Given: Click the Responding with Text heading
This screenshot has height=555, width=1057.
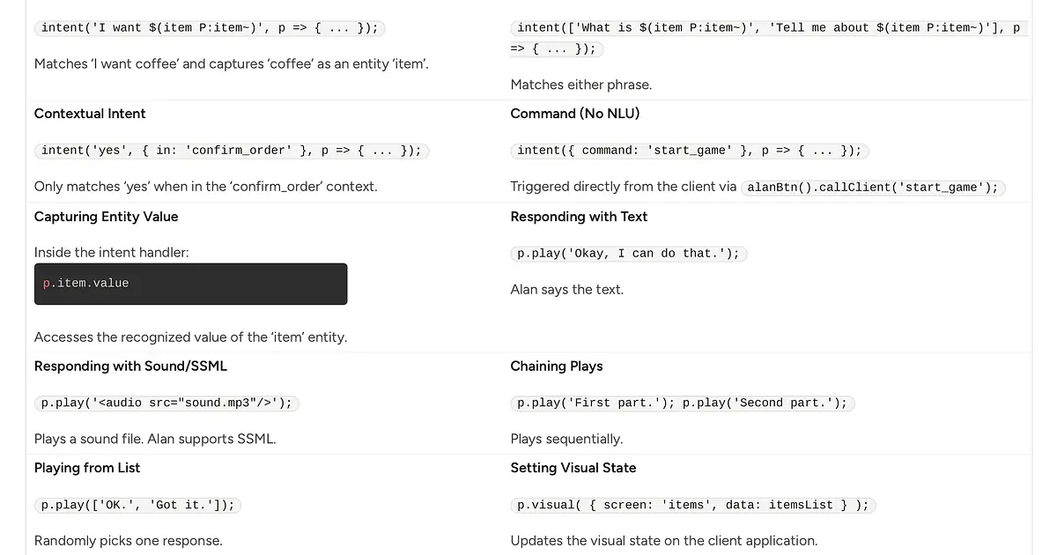Looking at the screenshot, I should [x=579, y=217].
